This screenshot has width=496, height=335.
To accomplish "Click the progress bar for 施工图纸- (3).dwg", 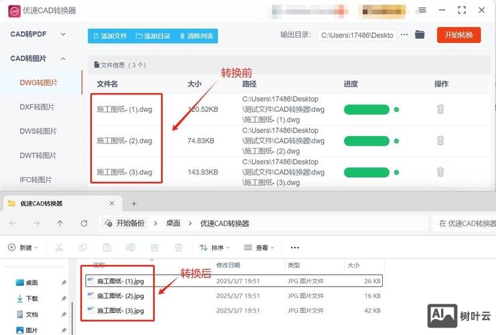I will click(367, 172).
